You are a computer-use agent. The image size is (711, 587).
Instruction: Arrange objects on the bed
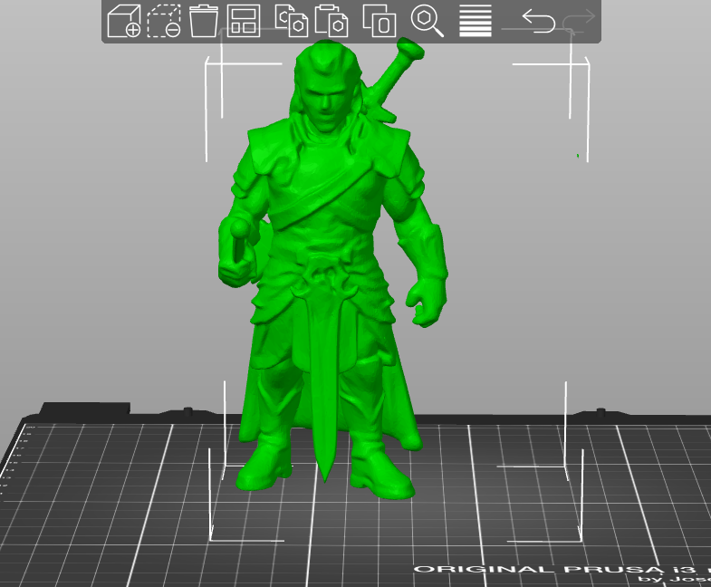244,21
